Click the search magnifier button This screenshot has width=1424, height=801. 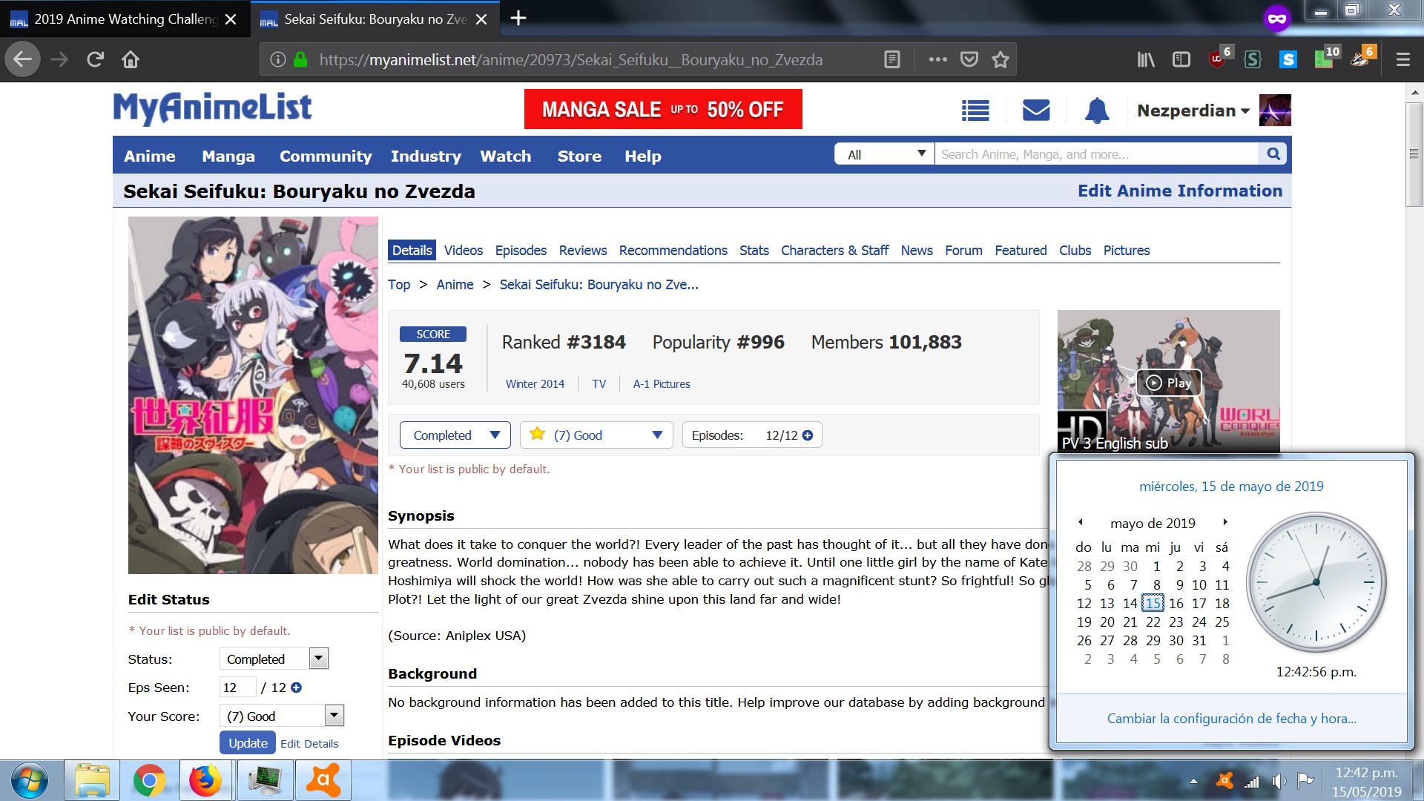tap(1273, 154)
